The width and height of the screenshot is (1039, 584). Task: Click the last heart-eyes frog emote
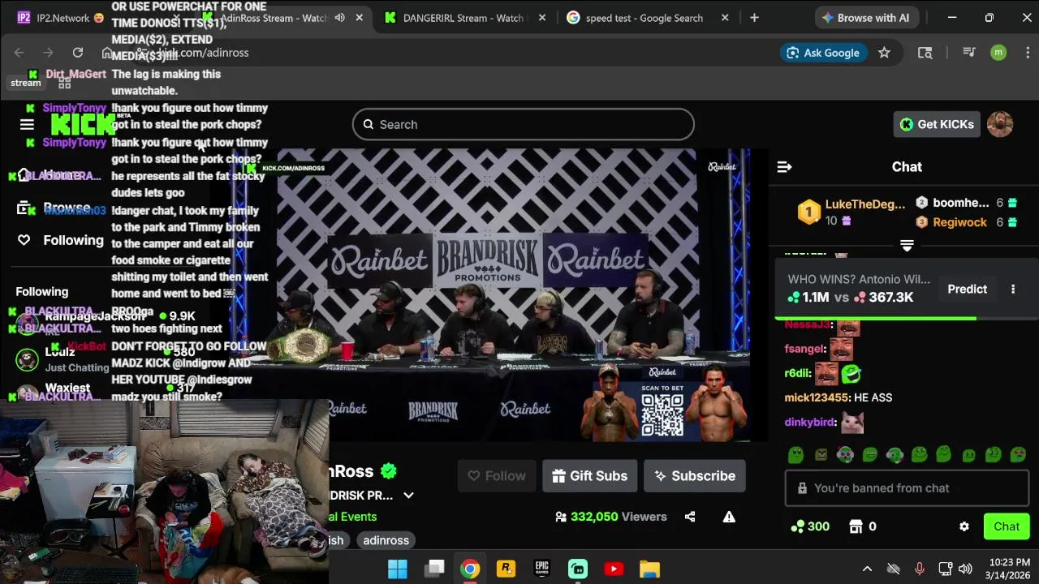(x=1018, y=454)
